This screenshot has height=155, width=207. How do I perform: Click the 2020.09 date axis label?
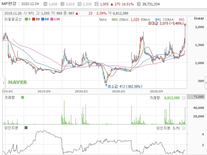pos(157,91)
